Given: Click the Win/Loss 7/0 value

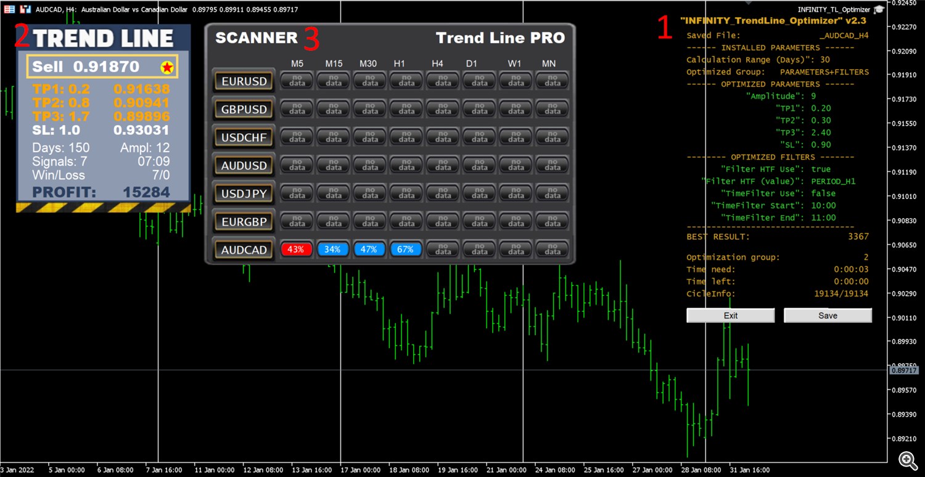Looking at the screenshot, I should (160, 175).
